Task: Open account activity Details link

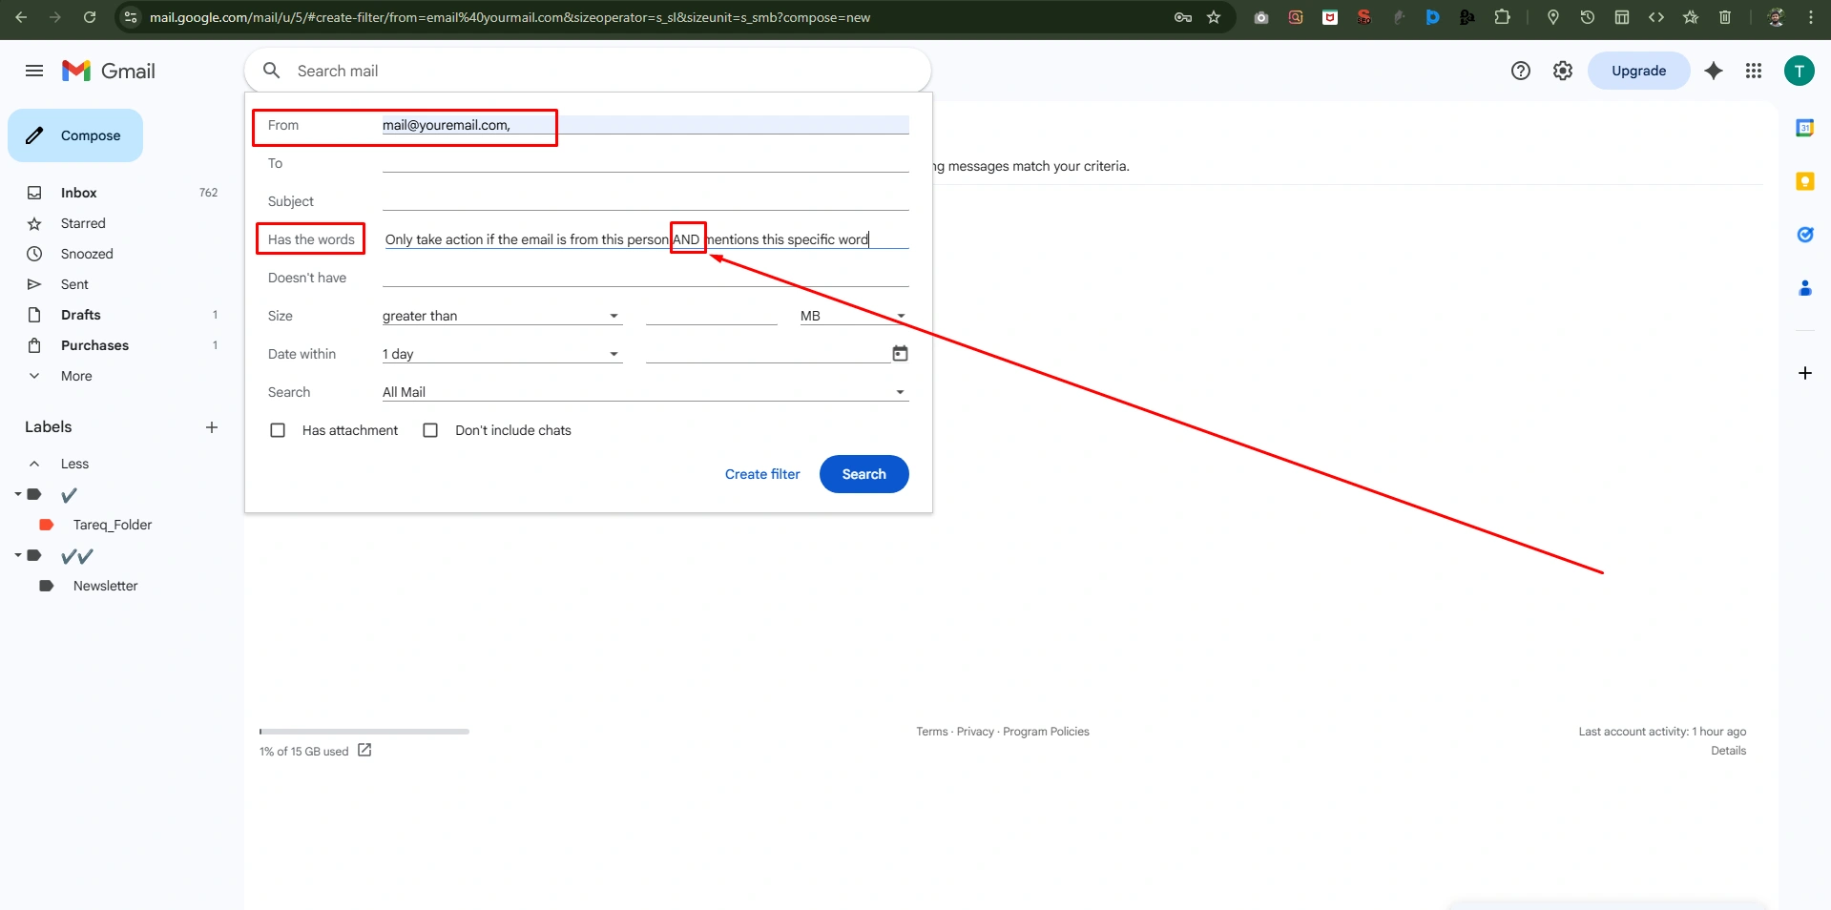Action: click(1728, 751)
